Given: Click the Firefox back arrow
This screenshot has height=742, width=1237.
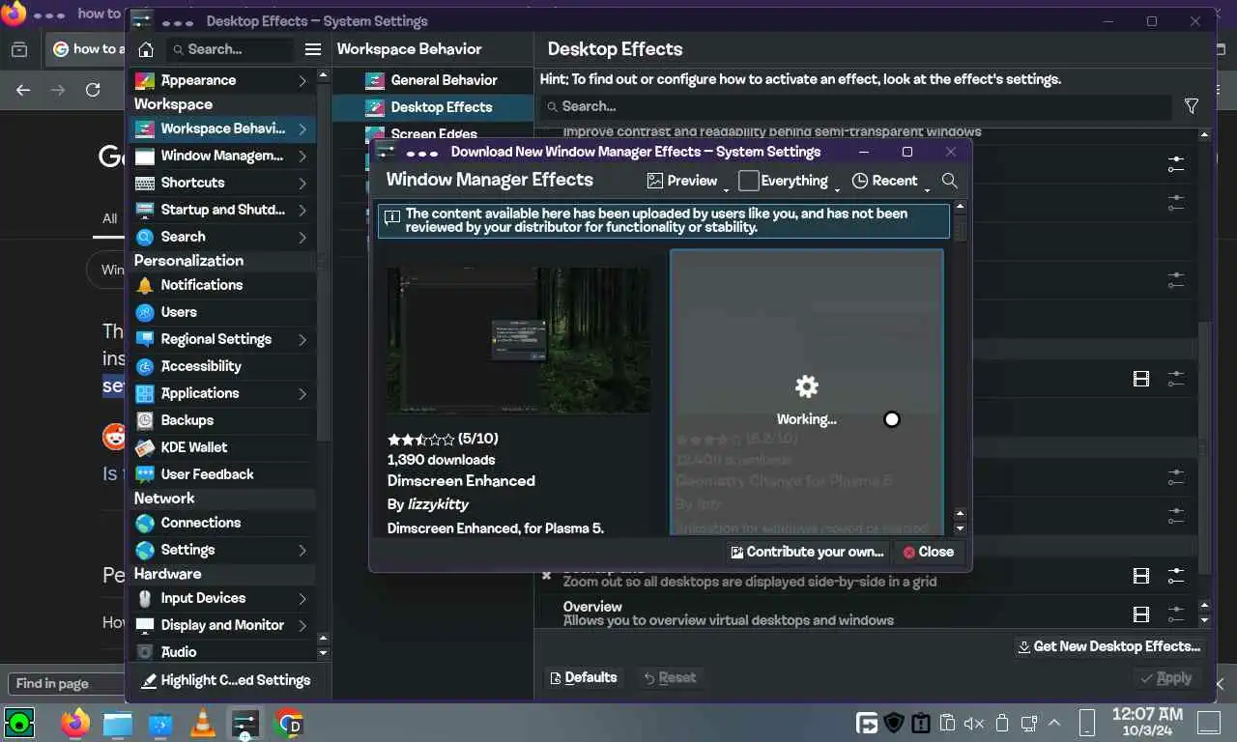Looking at the screenshot, I should (x=23, y=89).
